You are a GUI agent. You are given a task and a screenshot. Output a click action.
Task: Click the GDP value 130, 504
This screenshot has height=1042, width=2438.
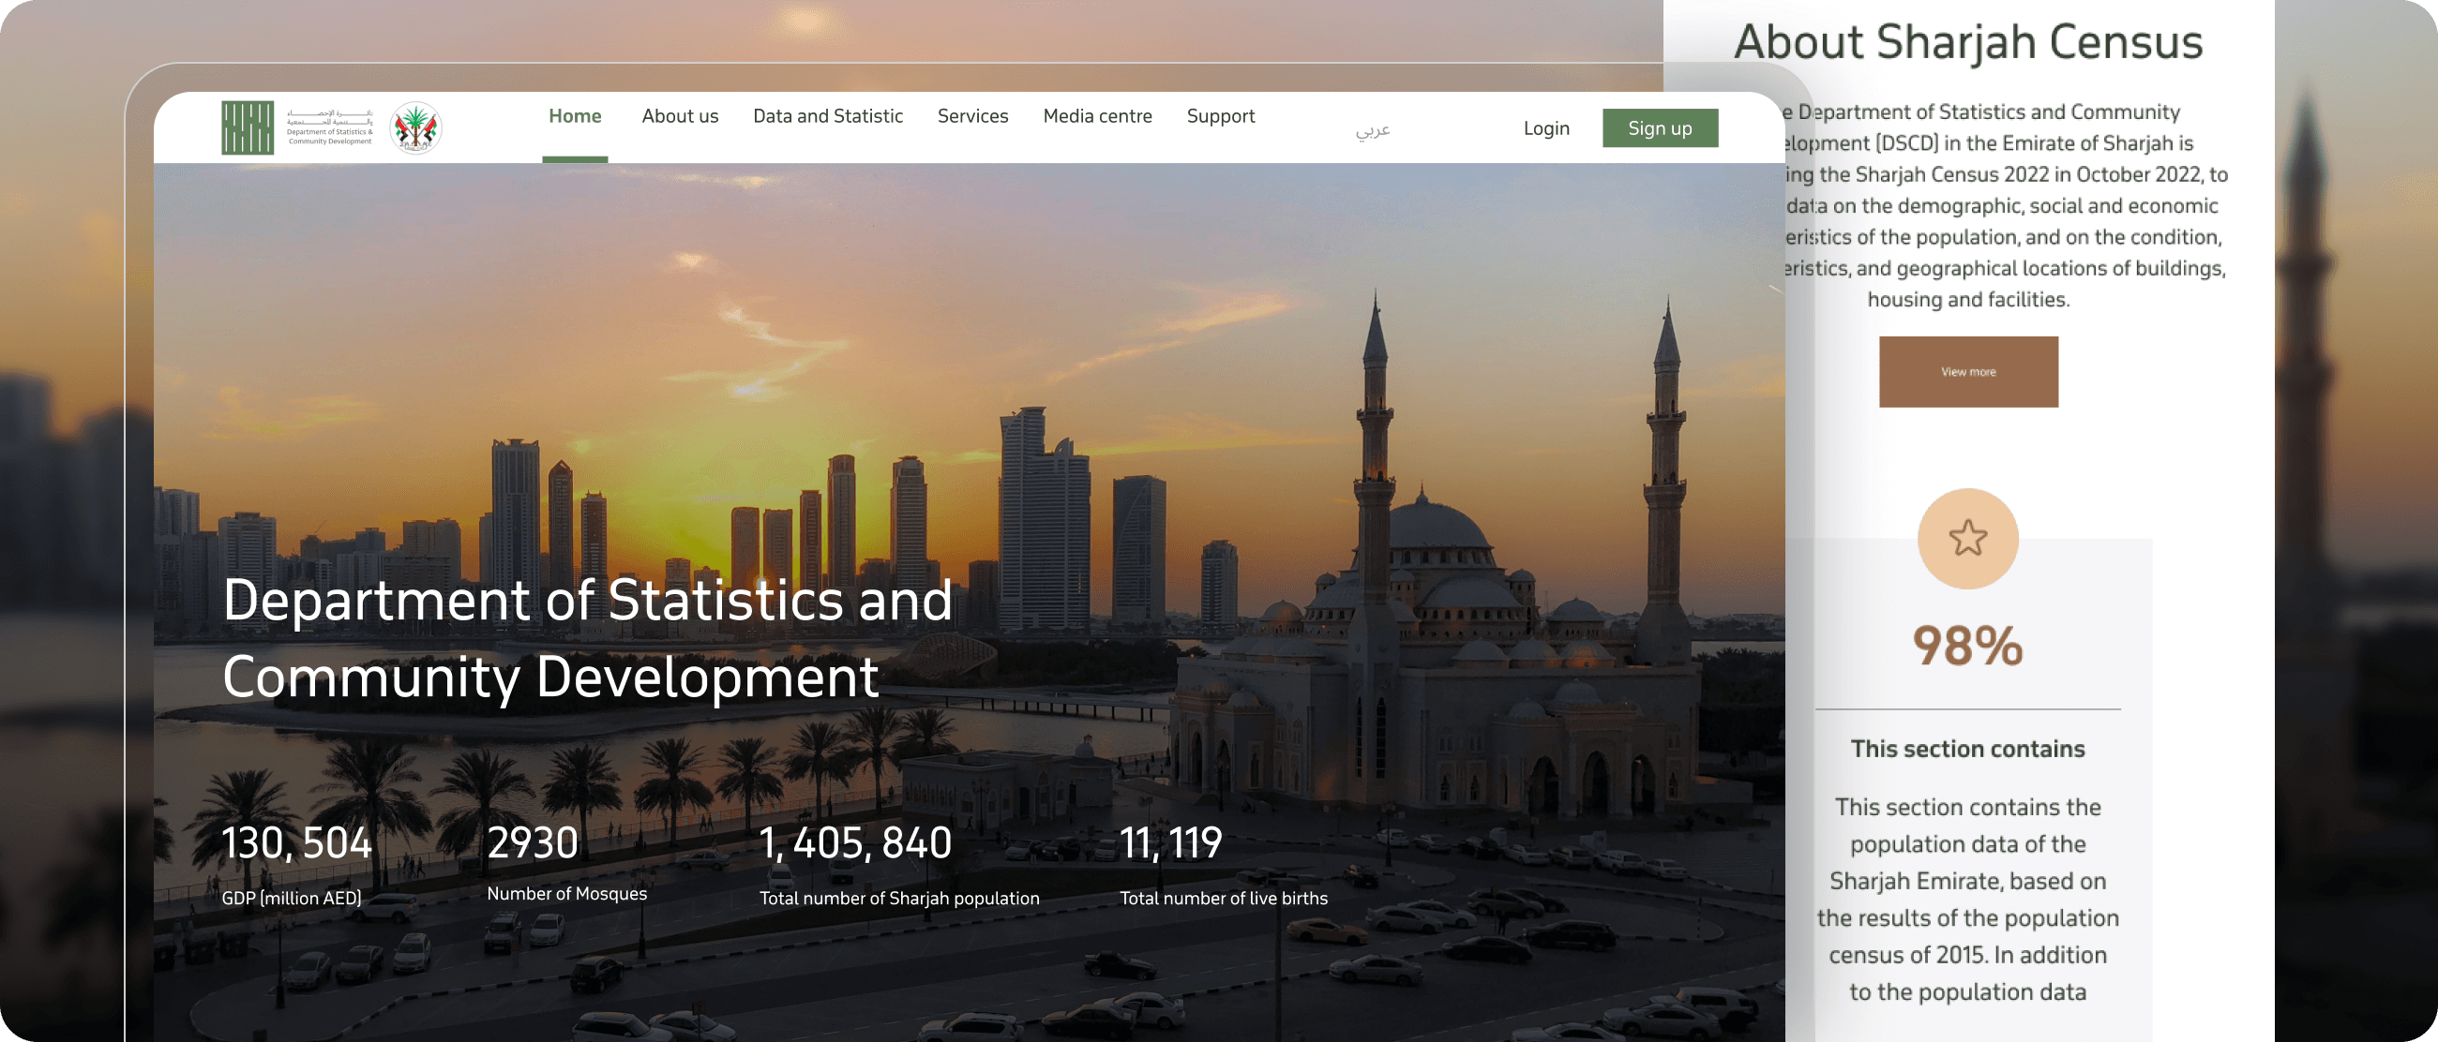(x=296, y=843)
